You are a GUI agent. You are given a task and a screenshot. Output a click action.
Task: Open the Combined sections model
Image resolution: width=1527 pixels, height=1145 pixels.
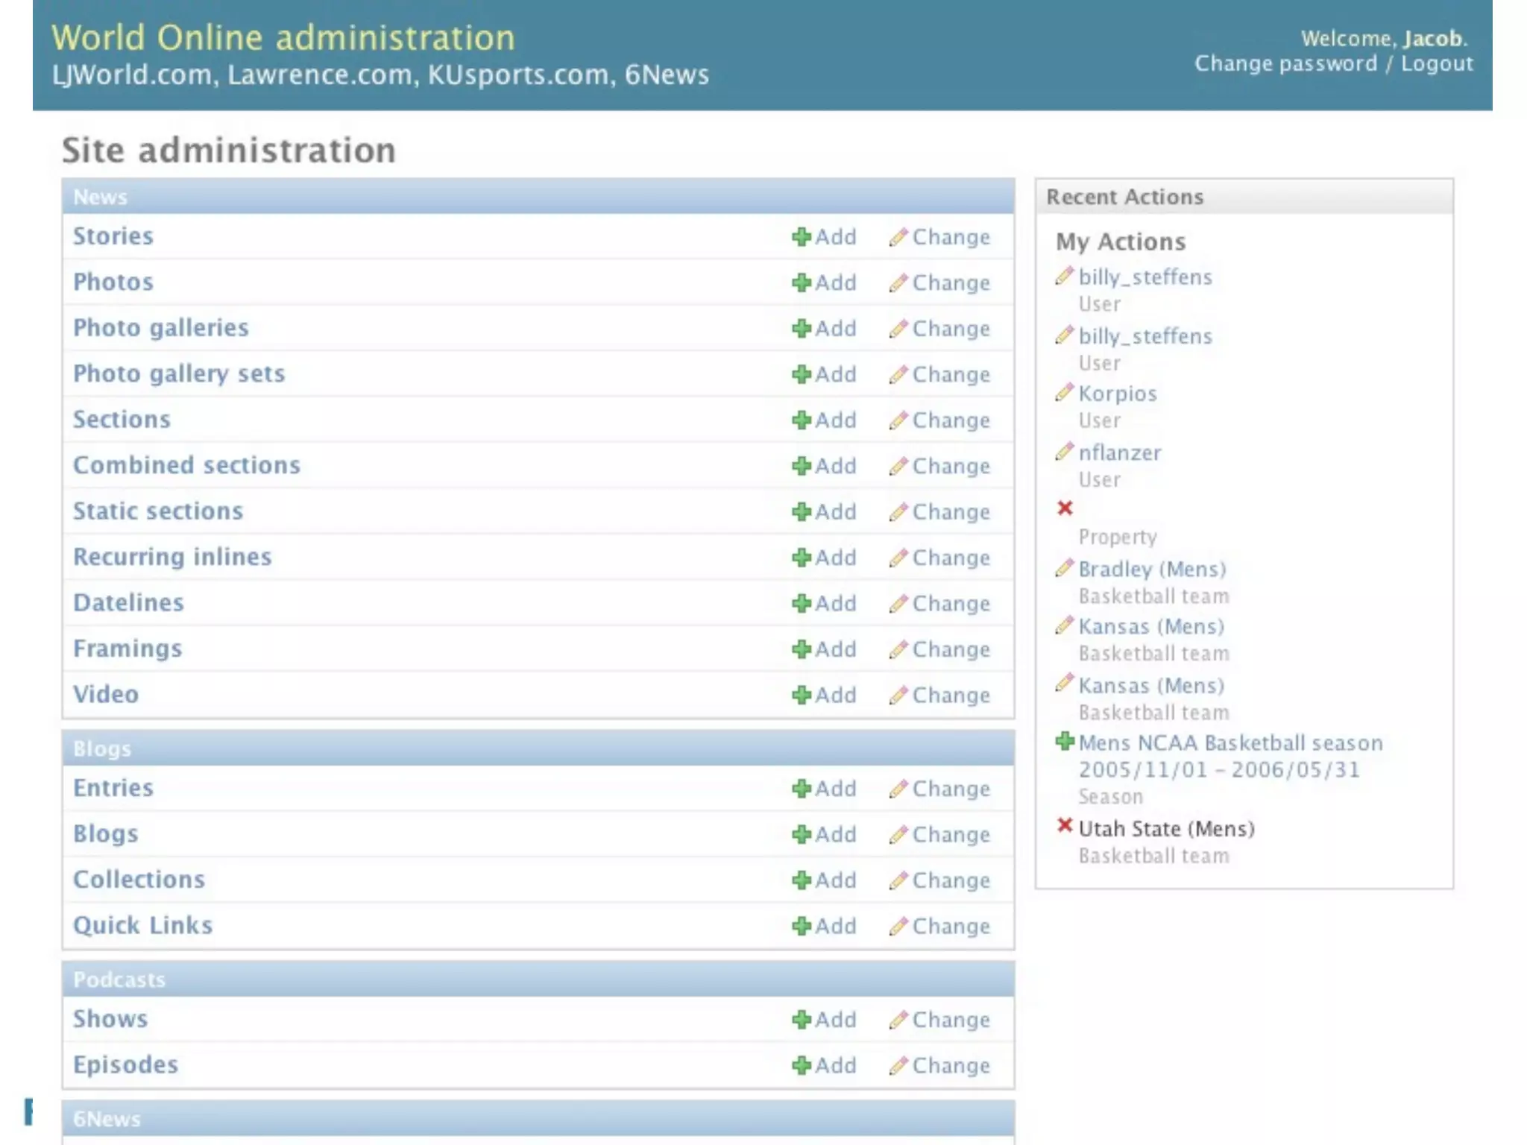186,465
